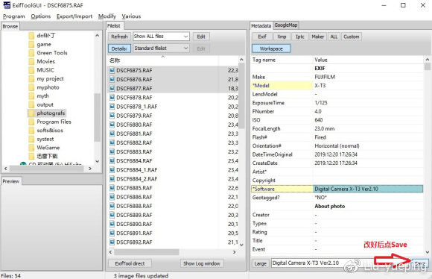
Task: Show Exif metadata group
Action: (262, 37)
